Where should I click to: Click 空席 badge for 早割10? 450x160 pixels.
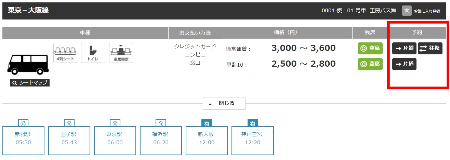[370, 64]
